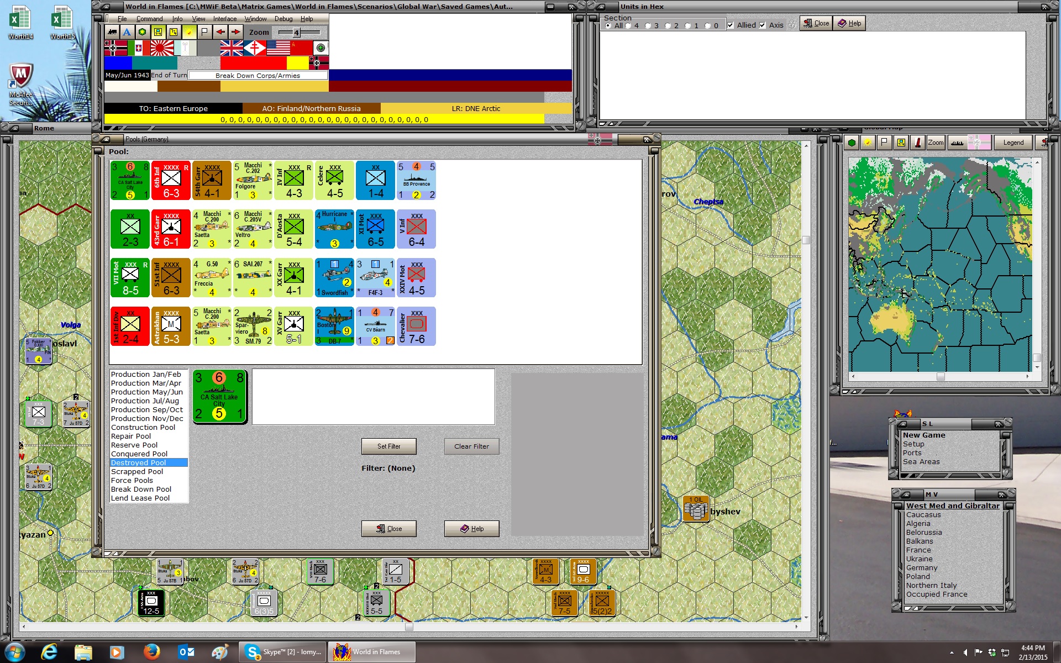Roll up the M V panel
Viewport: 1061px width, 663px height.
tap(907, 494)
